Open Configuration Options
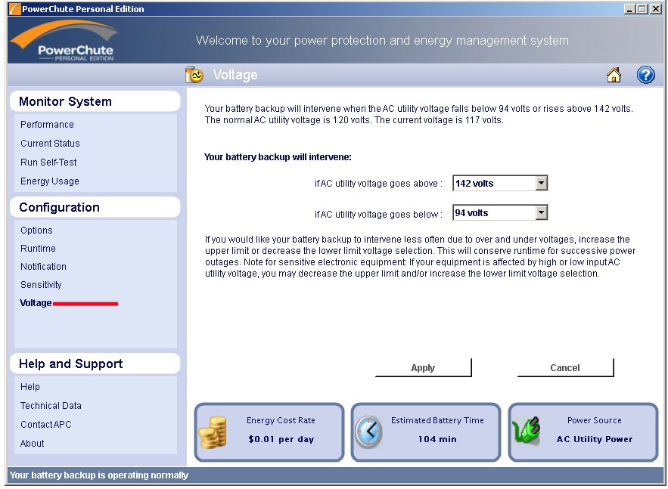Screen dimensions: 668x489 (36, 231)
